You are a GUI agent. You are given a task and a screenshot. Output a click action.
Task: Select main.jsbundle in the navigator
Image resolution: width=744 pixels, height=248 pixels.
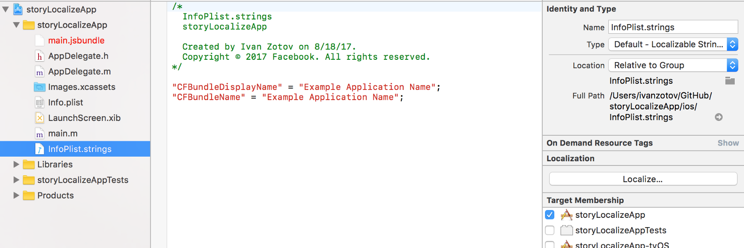coord(76,41)
